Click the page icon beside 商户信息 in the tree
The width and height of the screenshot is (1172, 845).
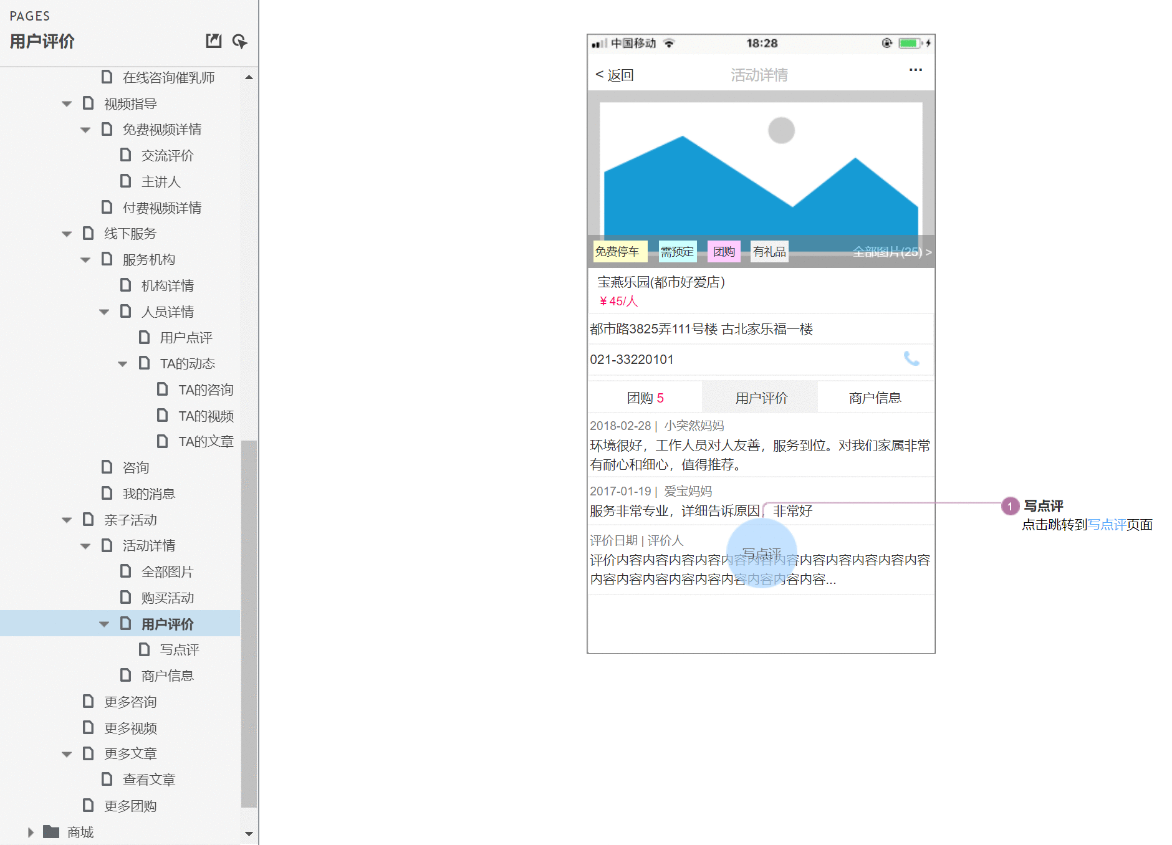coord(125,675)
